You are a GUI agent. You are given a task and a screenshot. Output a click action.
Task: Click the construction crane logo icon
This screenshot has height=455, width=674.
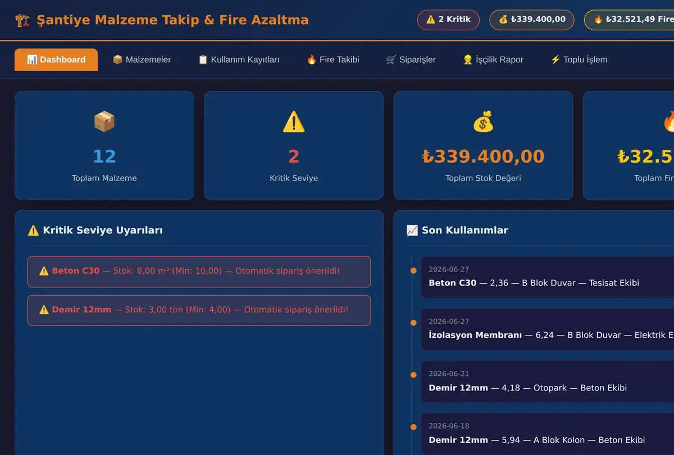tap(22, 20)
